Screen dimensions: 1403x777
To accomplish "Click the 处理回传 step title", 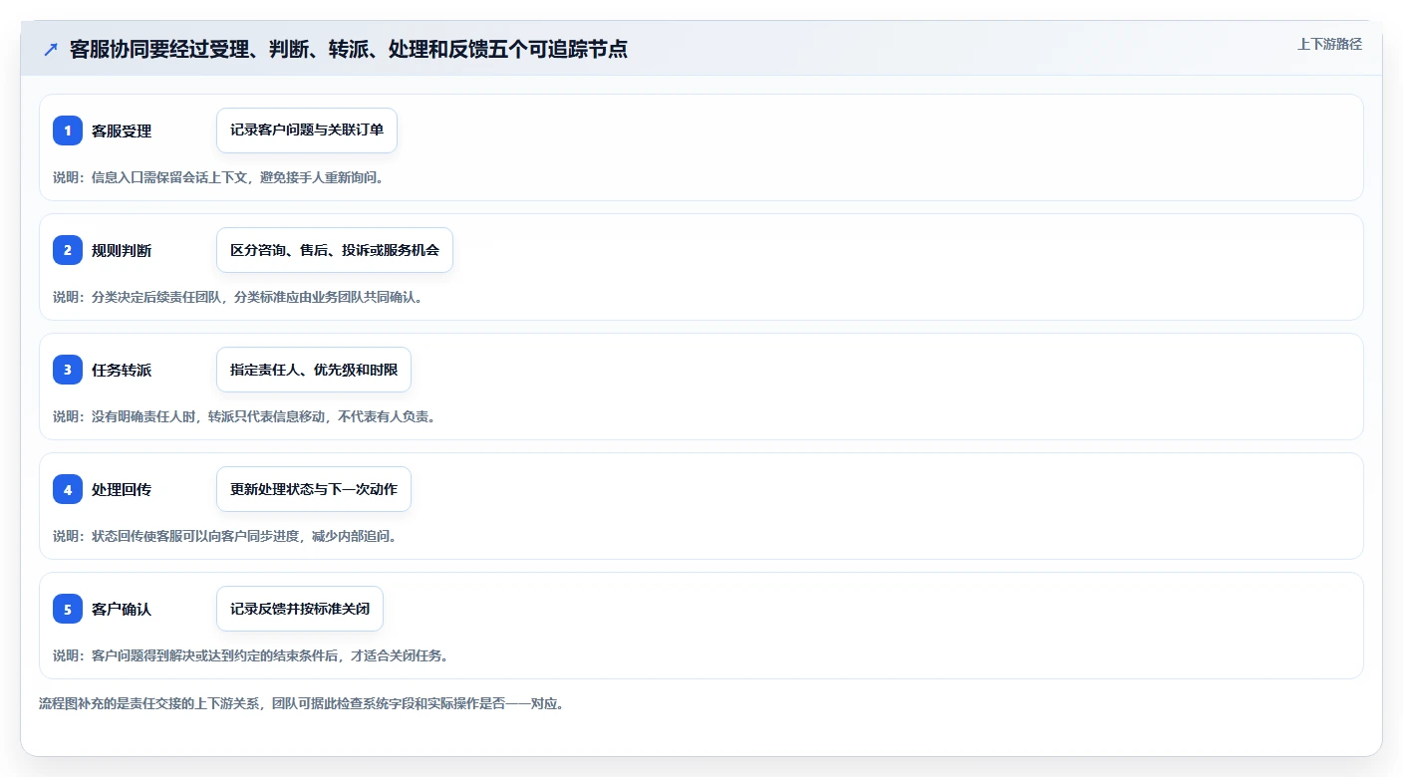I will [122, 489].
